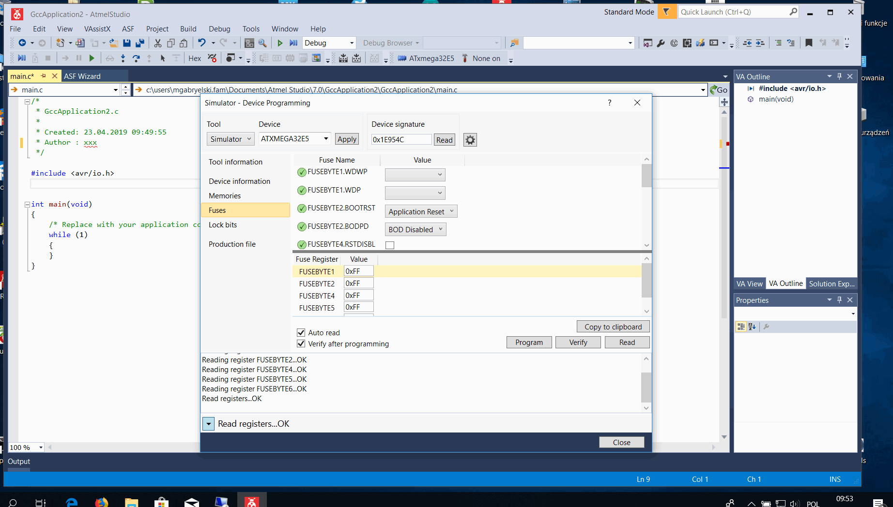Image resolution: width=893 pixels, height=507 pixels.
Task: Collapse the main function code block
Action: coord(27,205)
